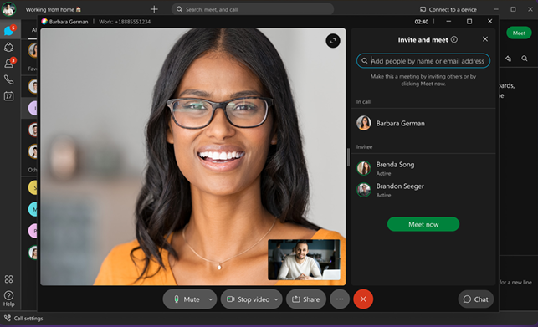The image size is (538, 327).
Task: Click the green Meet button
Action: [x=519, y=33]
